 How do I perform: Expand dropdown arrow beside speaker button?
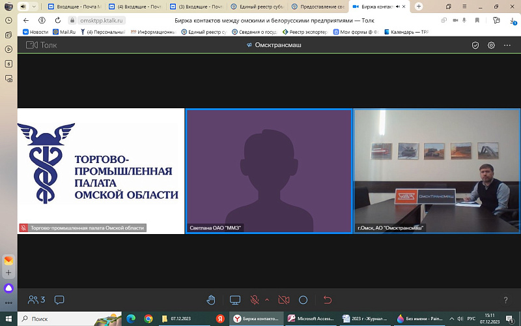point(34,7)
